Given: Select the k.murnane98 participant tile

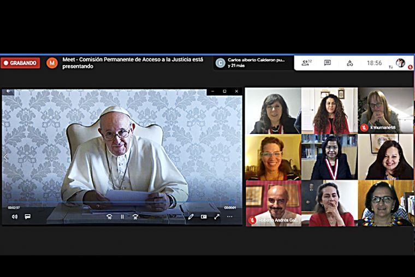Looking at the screenshot, I should 385,111.
